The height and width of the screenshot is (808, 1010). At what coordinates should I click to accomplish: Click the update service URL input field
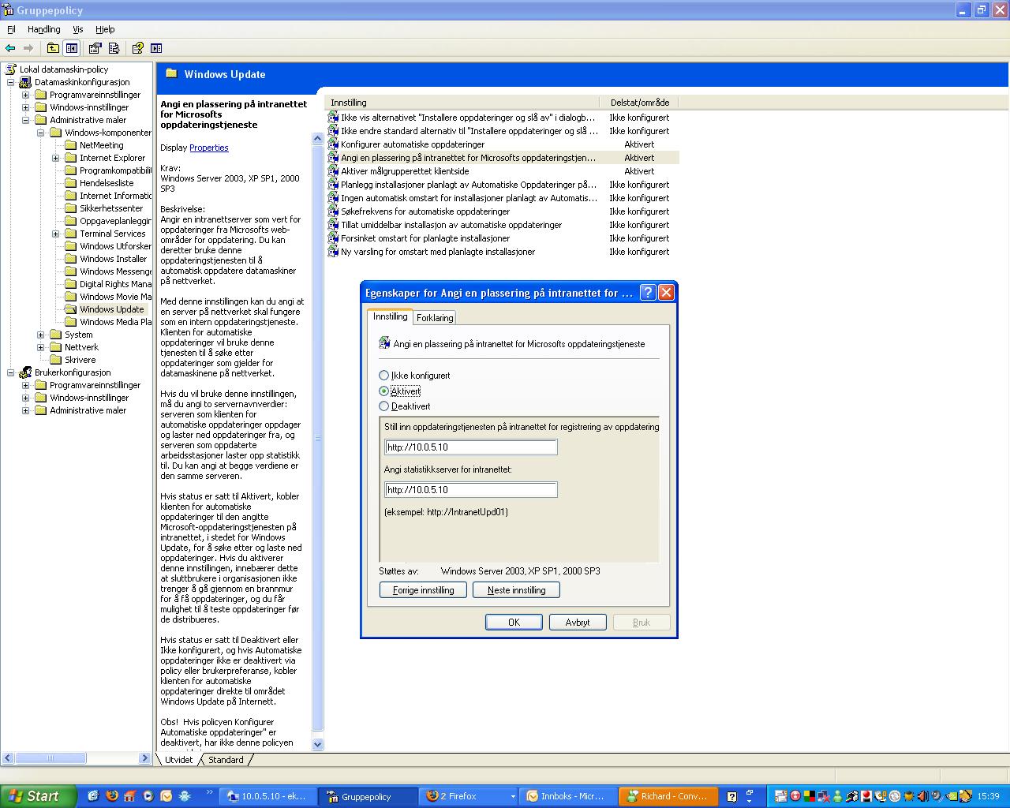471,447
